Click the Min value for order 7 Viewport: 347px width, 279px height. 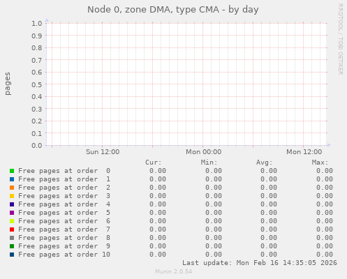tap(214, 229)
